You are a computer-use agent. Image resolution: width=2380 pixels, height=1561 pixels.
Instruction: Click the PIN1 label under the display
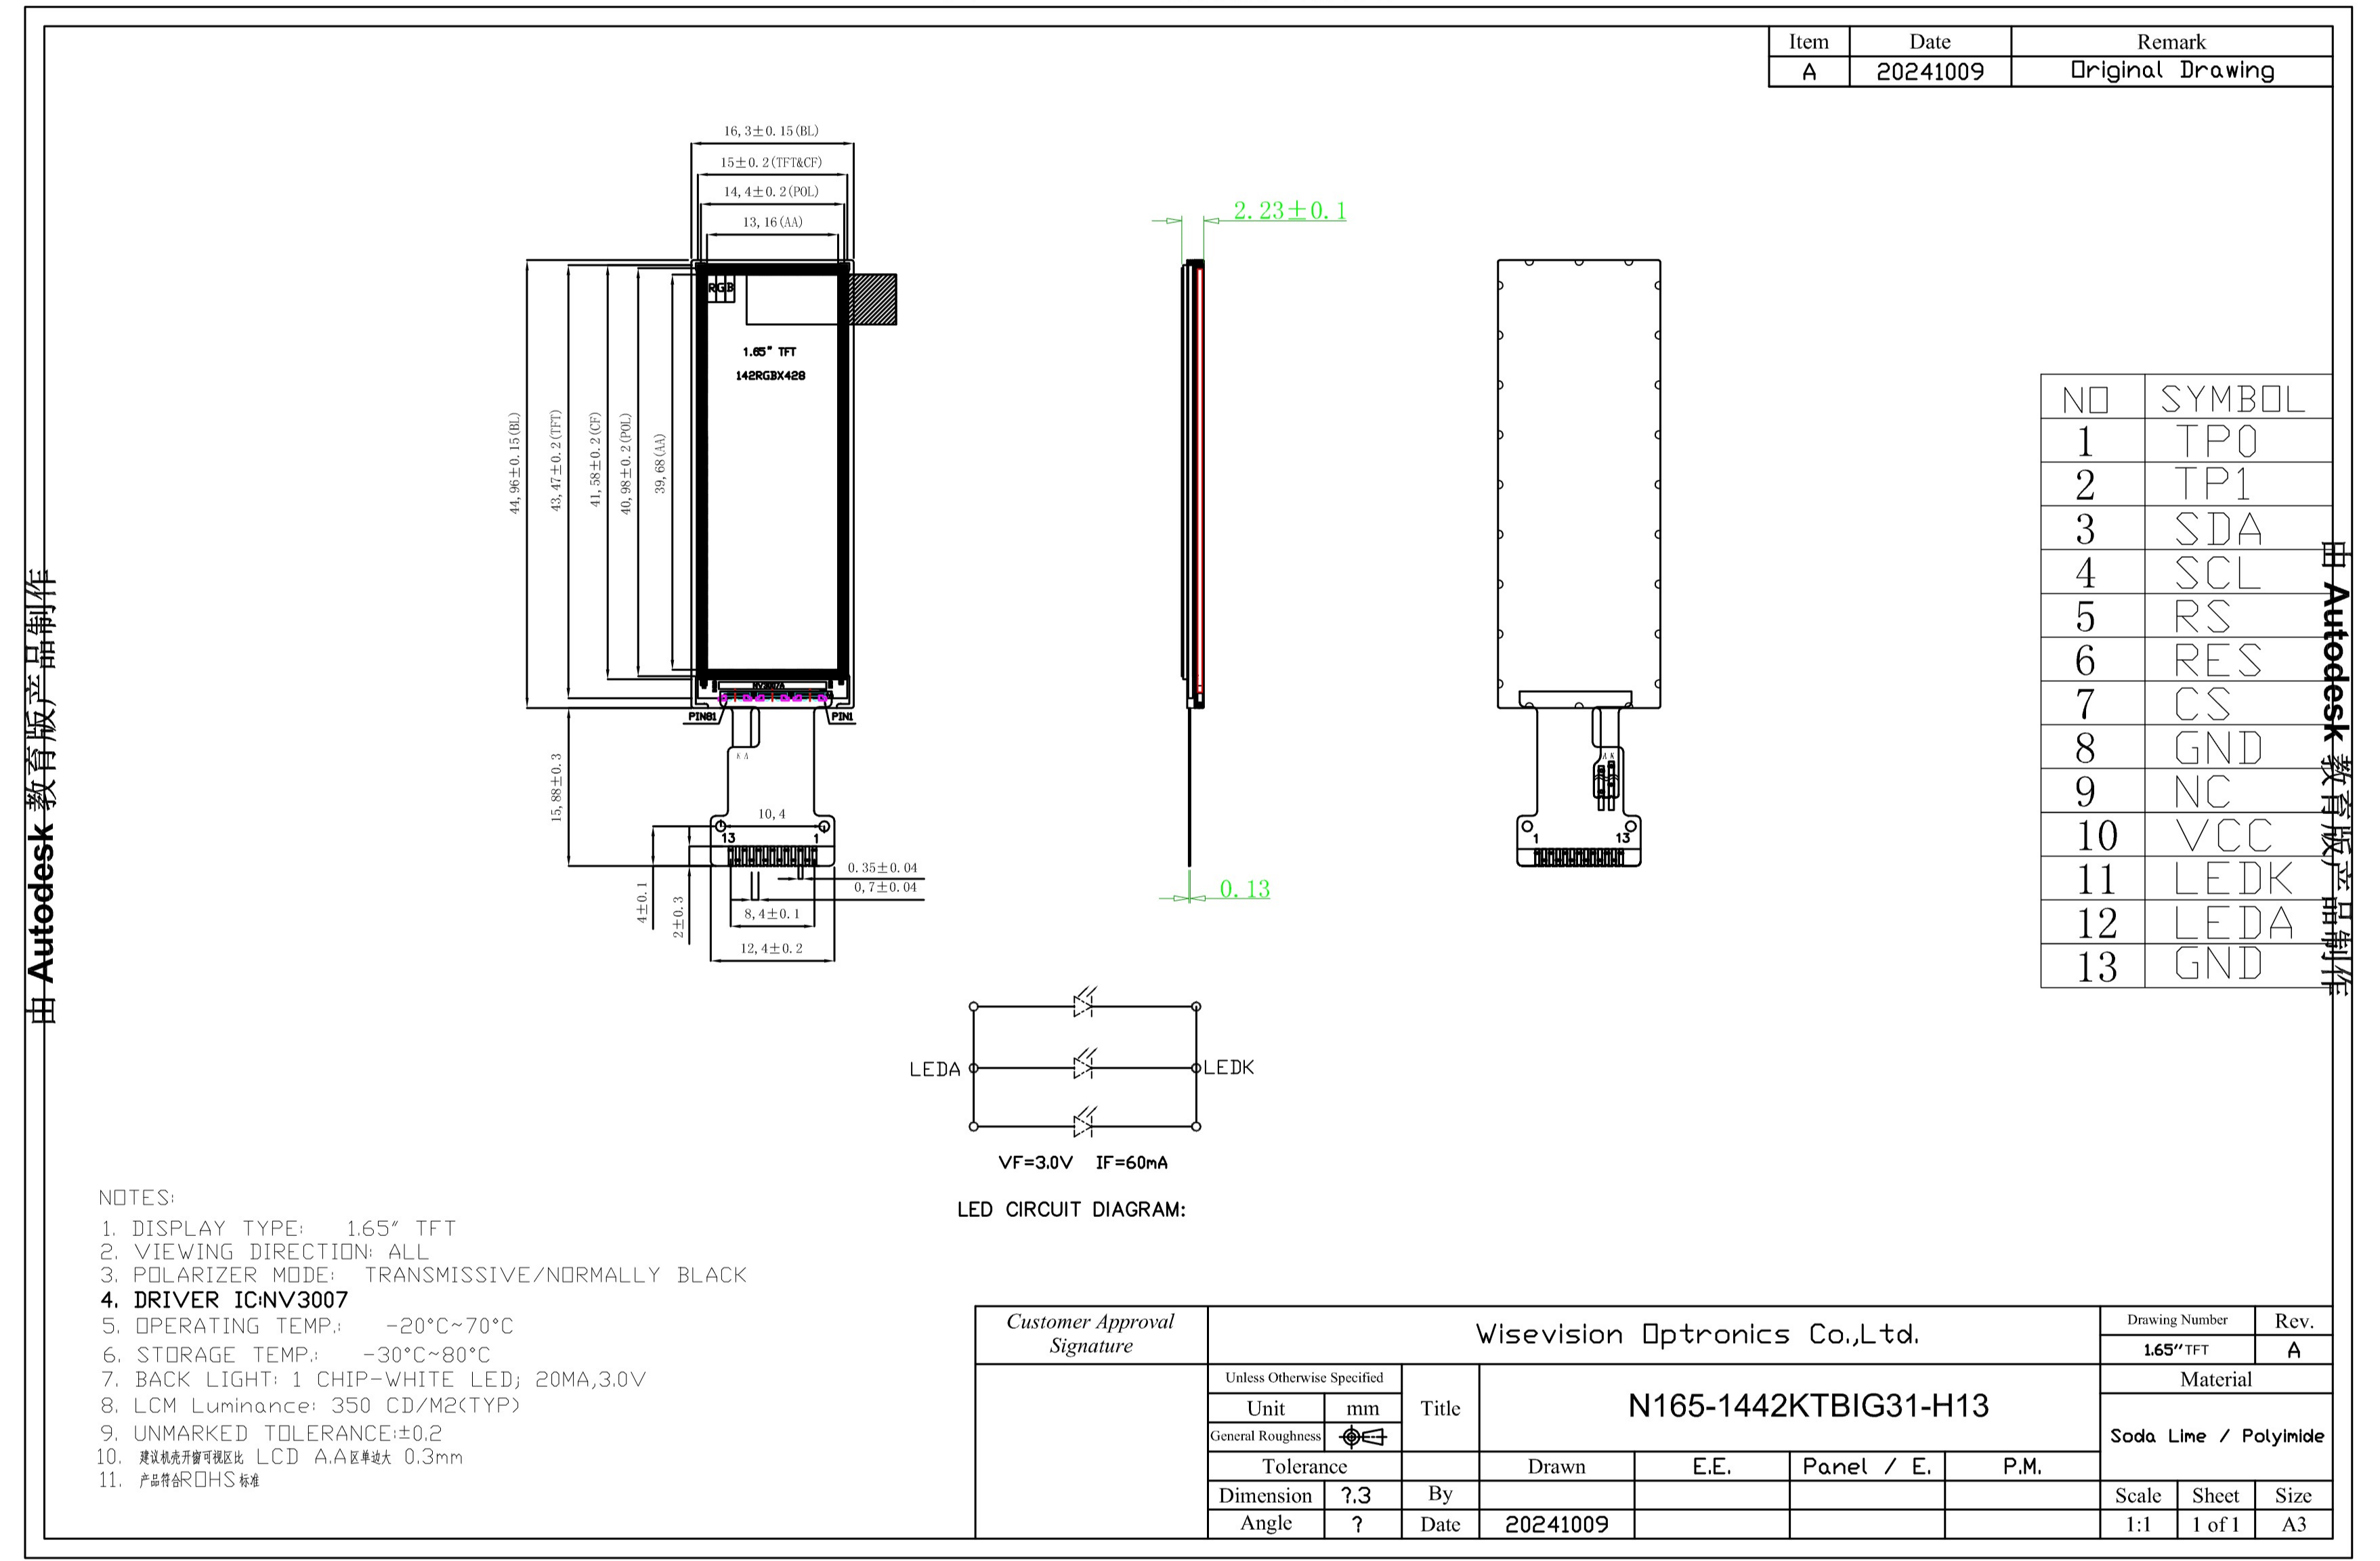point(842,716)
